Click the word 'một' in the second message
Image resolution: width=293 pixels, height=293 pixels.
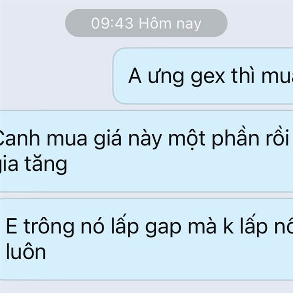click(187, 139)
